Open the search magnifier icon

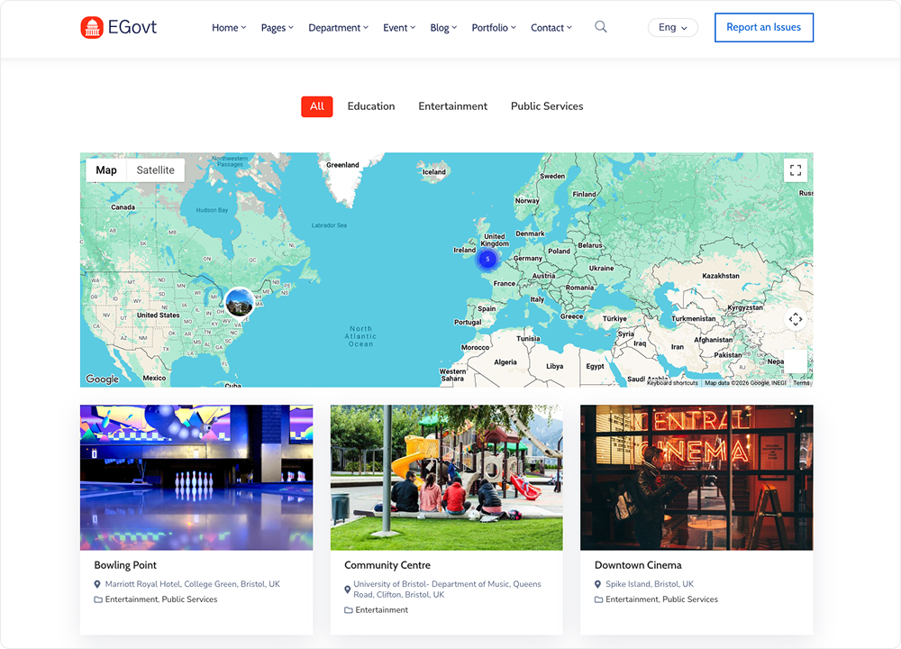(600, 26)
